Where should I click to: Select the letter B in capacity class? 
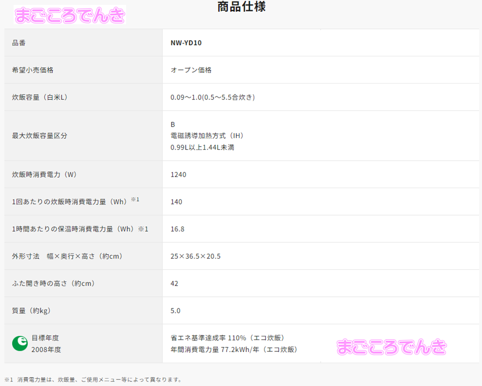[173, 124]
